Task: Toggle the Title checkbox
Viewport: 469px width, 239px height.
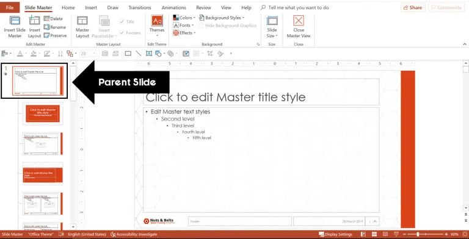Action: coord(126,21)
